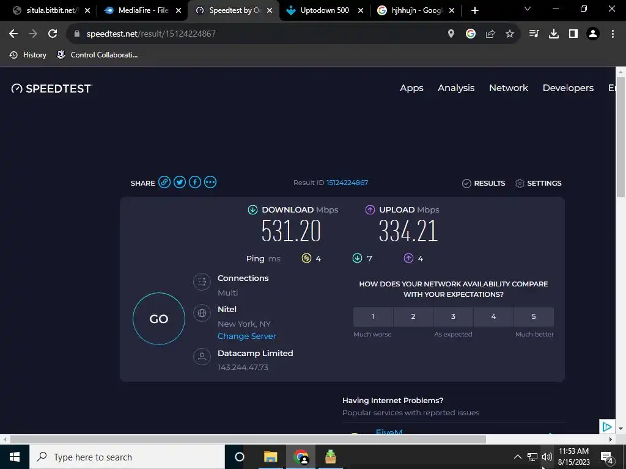626x469 pixels.
Task: Open the tab search dropdown chevron
Action: 528,9
